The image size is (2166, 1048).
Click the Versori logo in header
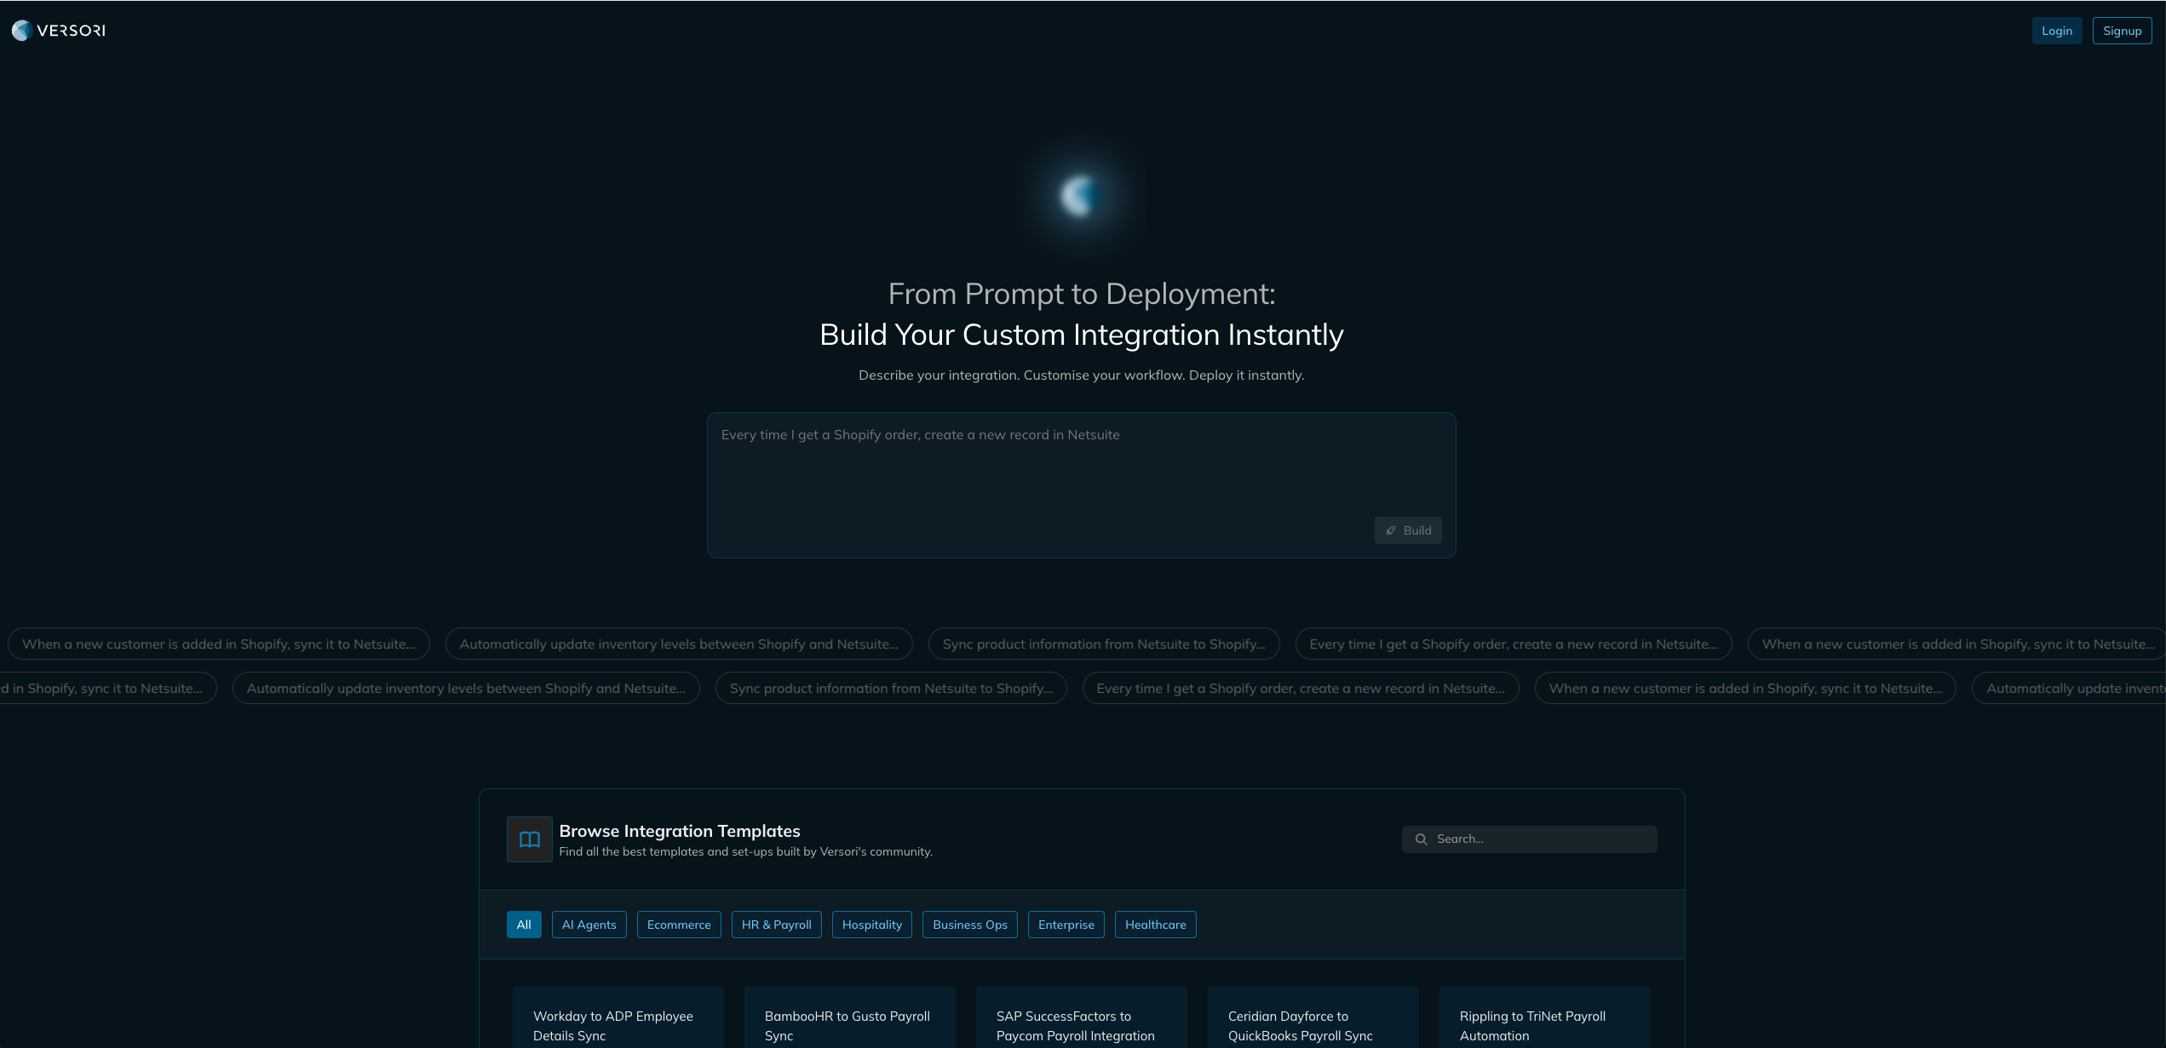click(x=58, y=31)
